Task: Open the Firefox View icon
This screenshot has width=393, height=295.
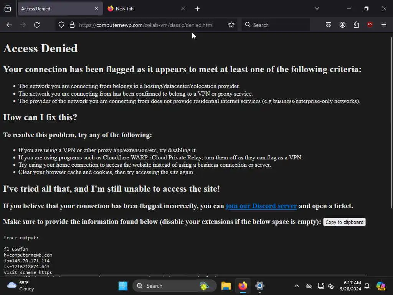Action: (x=8, y=8)
